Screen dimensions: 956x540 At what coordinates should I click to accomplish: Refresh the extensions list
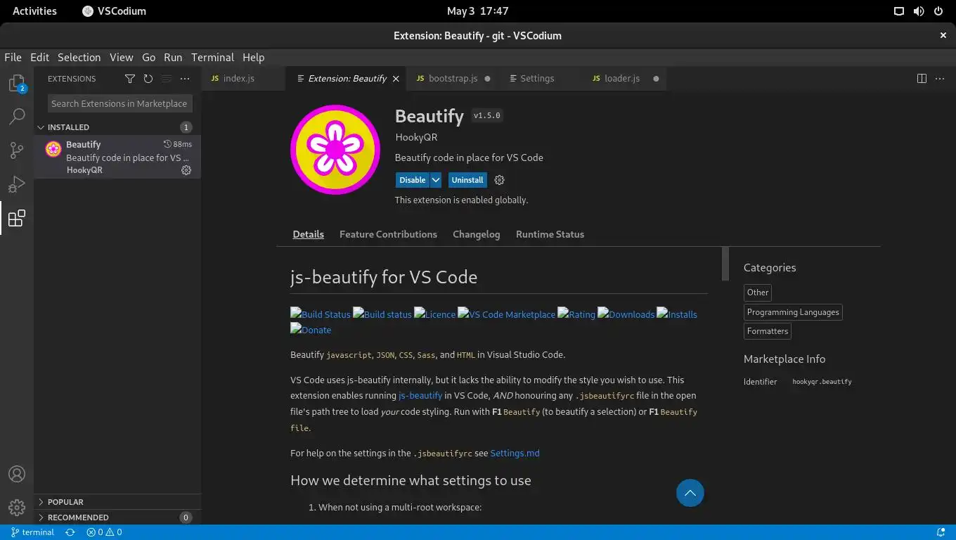[148, 79]
